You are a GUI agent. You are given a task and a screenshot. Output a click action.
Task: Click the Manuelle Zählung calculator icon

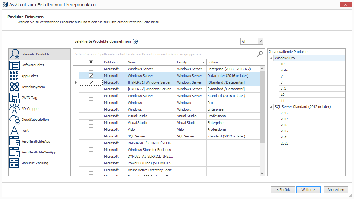pos(14,163)
